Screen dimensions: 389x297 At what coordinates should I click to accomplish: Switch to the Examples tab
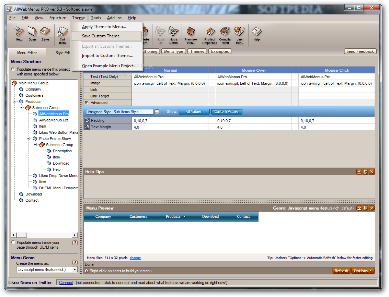(220, 51)
